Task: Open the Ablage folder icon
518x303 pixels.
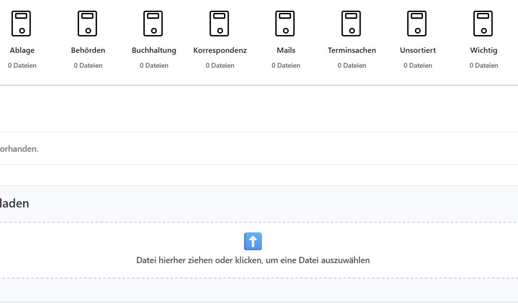Action: 21,24
